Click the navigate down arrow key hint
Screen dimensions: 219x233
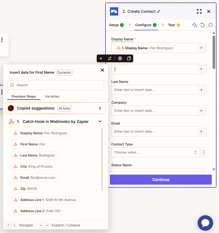pos(14,225)
